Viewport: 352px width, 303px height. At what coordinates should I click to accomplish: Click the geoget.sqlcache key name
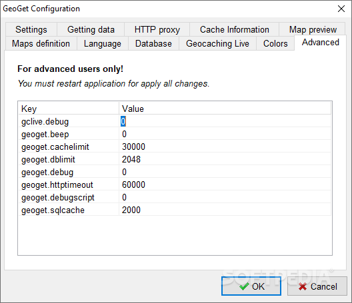point(53,210)
